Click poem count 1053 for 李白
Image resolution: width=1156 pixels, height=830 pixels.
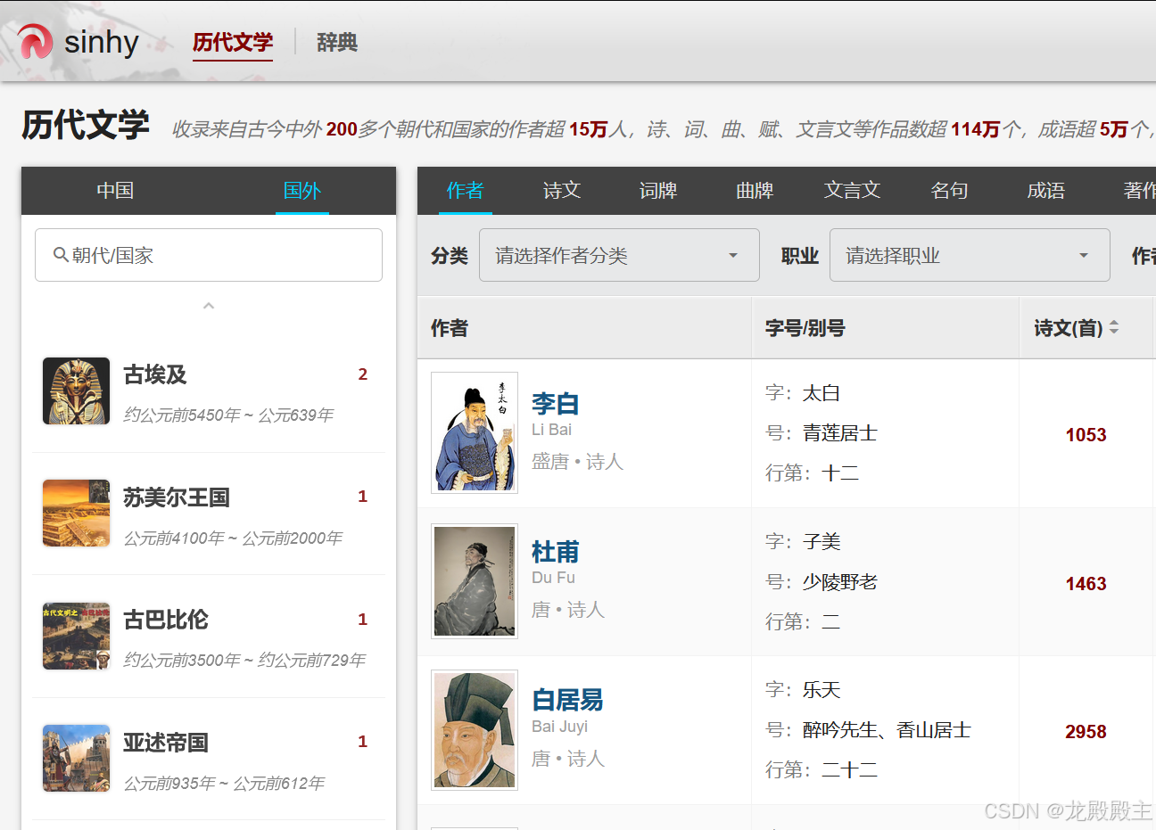click(1086, 435)
